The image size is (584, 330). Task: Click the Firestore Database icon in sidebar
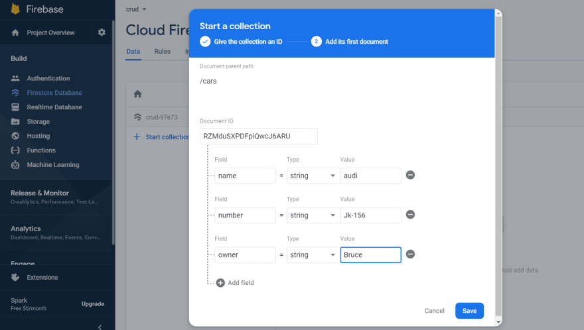pyautogui.click(x=15, y=93)
